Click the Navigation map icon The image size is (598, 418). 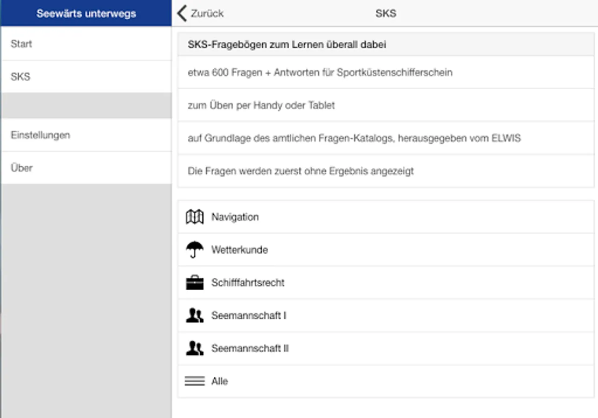195,217
